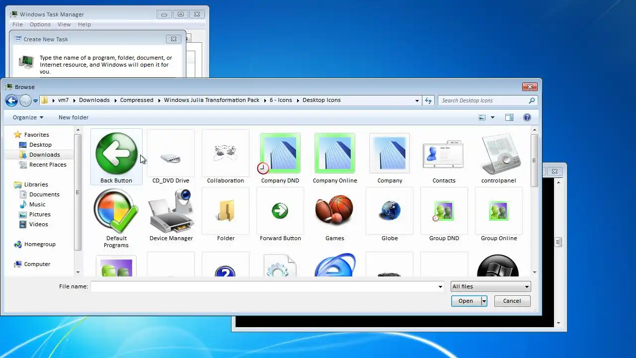Click the File name input field

pos(264,286)
